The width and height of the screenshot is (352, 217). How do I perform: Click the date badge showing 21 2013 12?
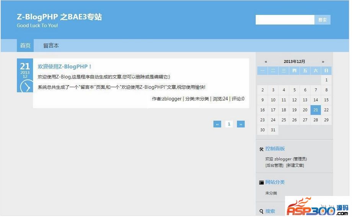click(25, 76)
